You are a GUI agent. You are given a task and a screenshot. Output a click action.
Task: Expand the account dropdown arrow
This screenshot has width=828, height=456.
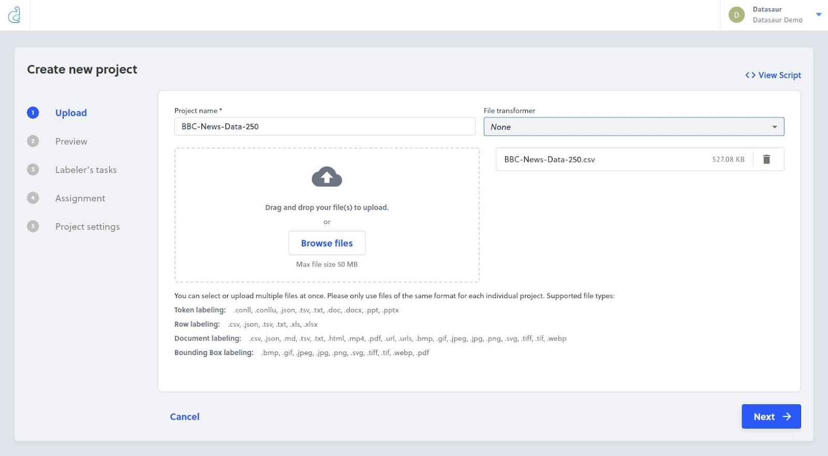tap(819, 14)
